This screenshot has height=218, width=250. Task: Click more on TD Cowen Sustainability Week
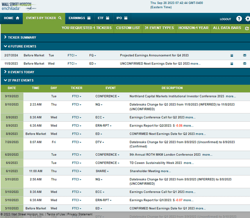[189, 163]
